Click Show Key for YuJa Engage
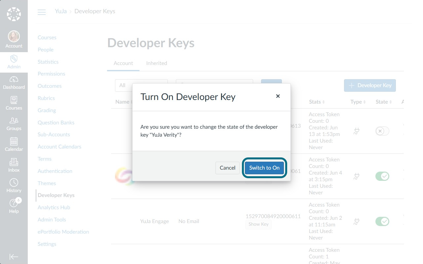Screen dimensions: 423x264 (258, 224)
